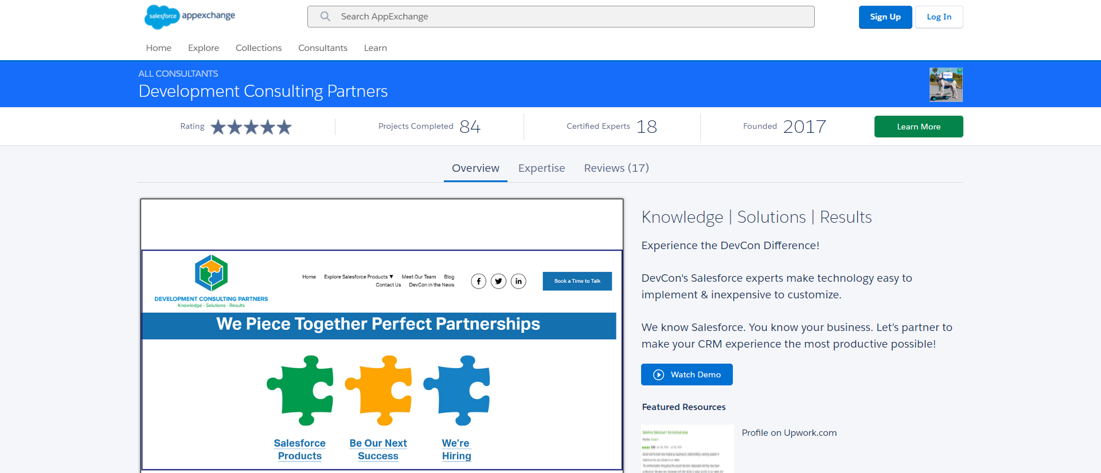The image size is (1101, 473).
Task: Click the search magnifier icon
Action: tap(325, 17)
